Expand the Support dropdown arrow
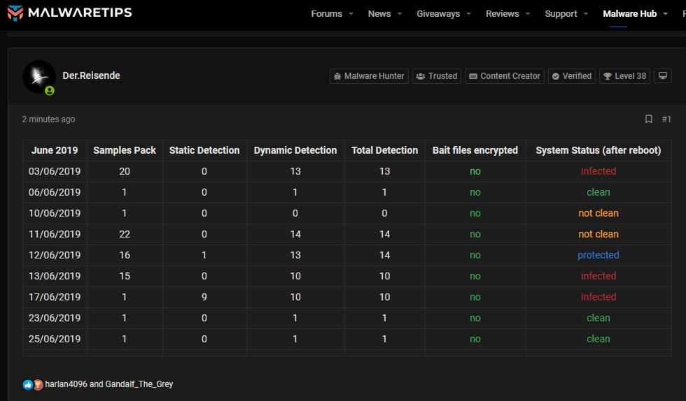686x401 pixels. [x=586, y=14]
